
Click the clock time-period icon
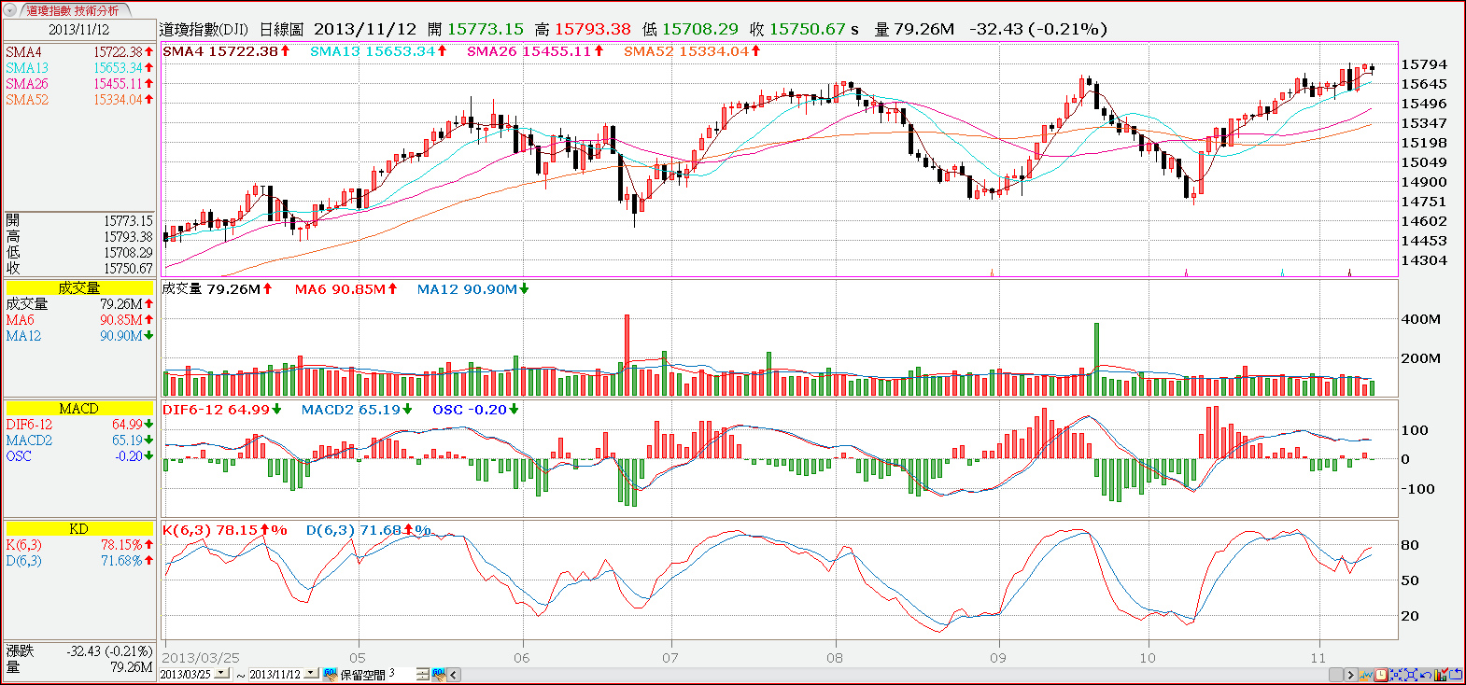pyautogui.click(x=1381, y=675)
